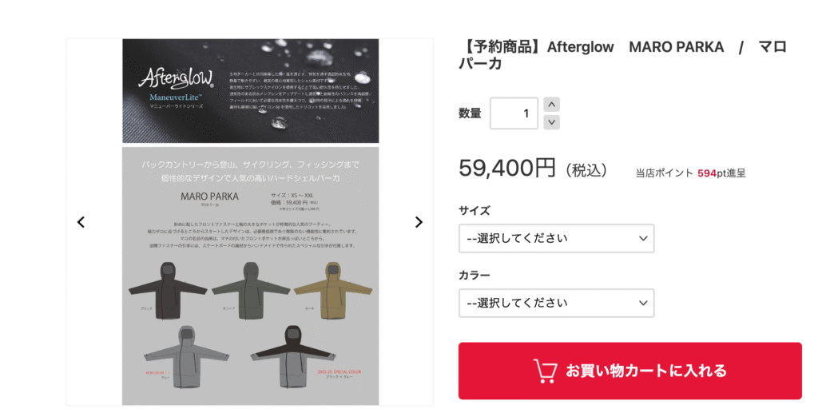Open the サイズ size dropdown
This screenshot has width=818, height=409.
point(557,238)
